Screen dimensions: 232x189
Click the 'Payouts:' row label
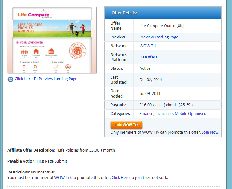pos(118,105)
